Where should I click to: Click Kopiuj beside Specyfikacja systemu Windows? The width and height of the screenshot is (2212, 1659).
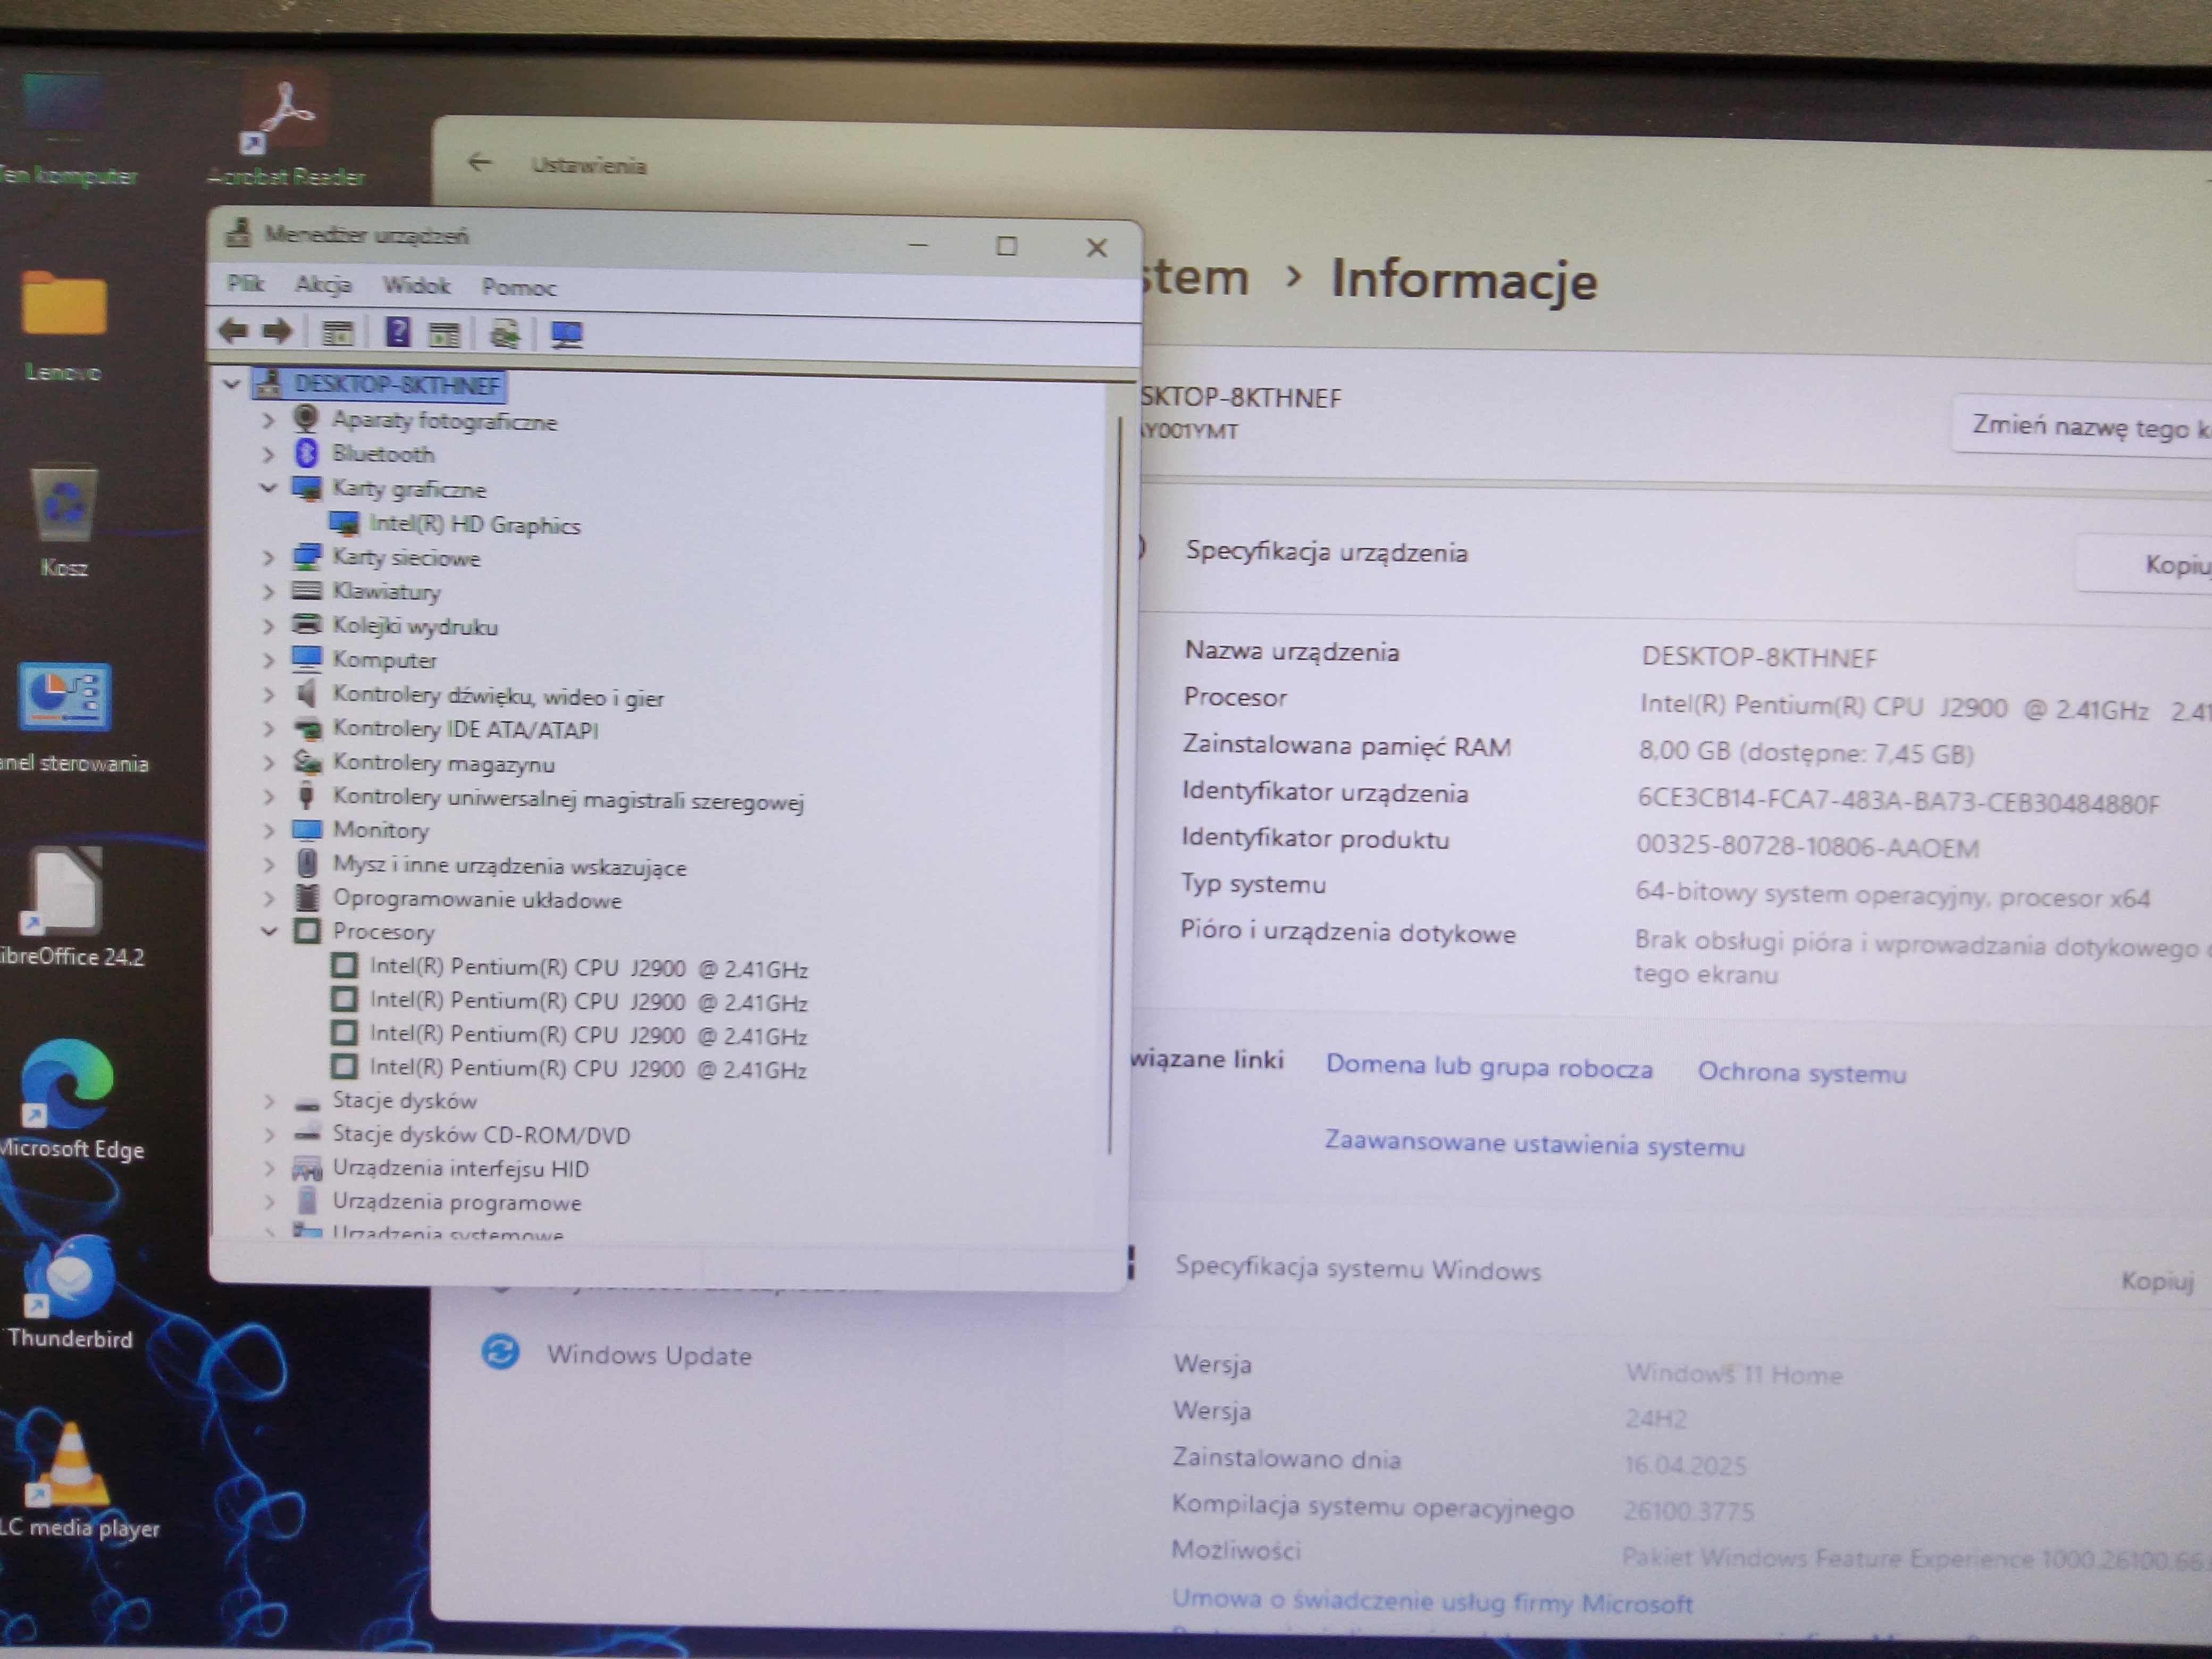pyautogui.click(x=2157, y=1281)
